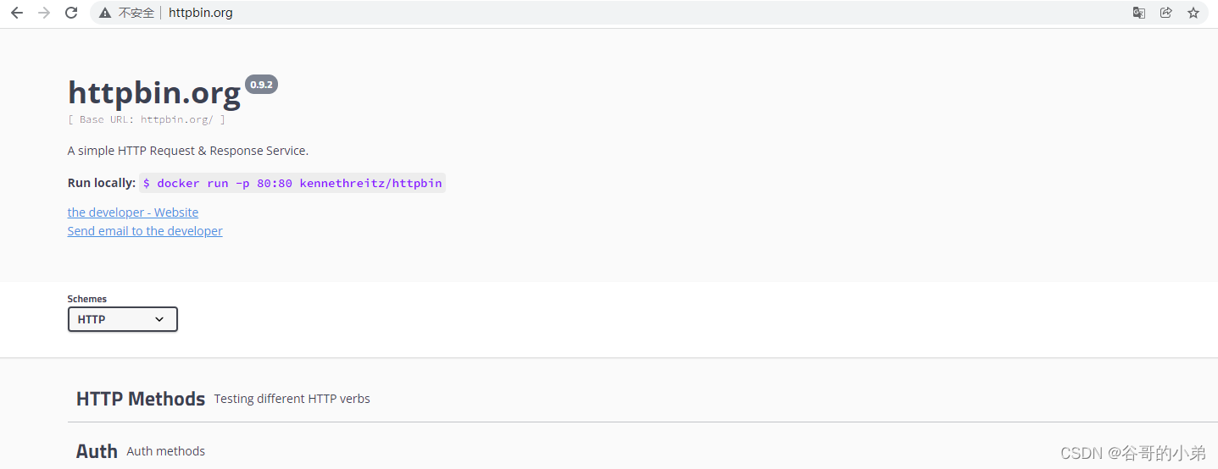Reload the httpbin.org page
The height and width of the screenshot is (469, 1218).
pos(71,13)
